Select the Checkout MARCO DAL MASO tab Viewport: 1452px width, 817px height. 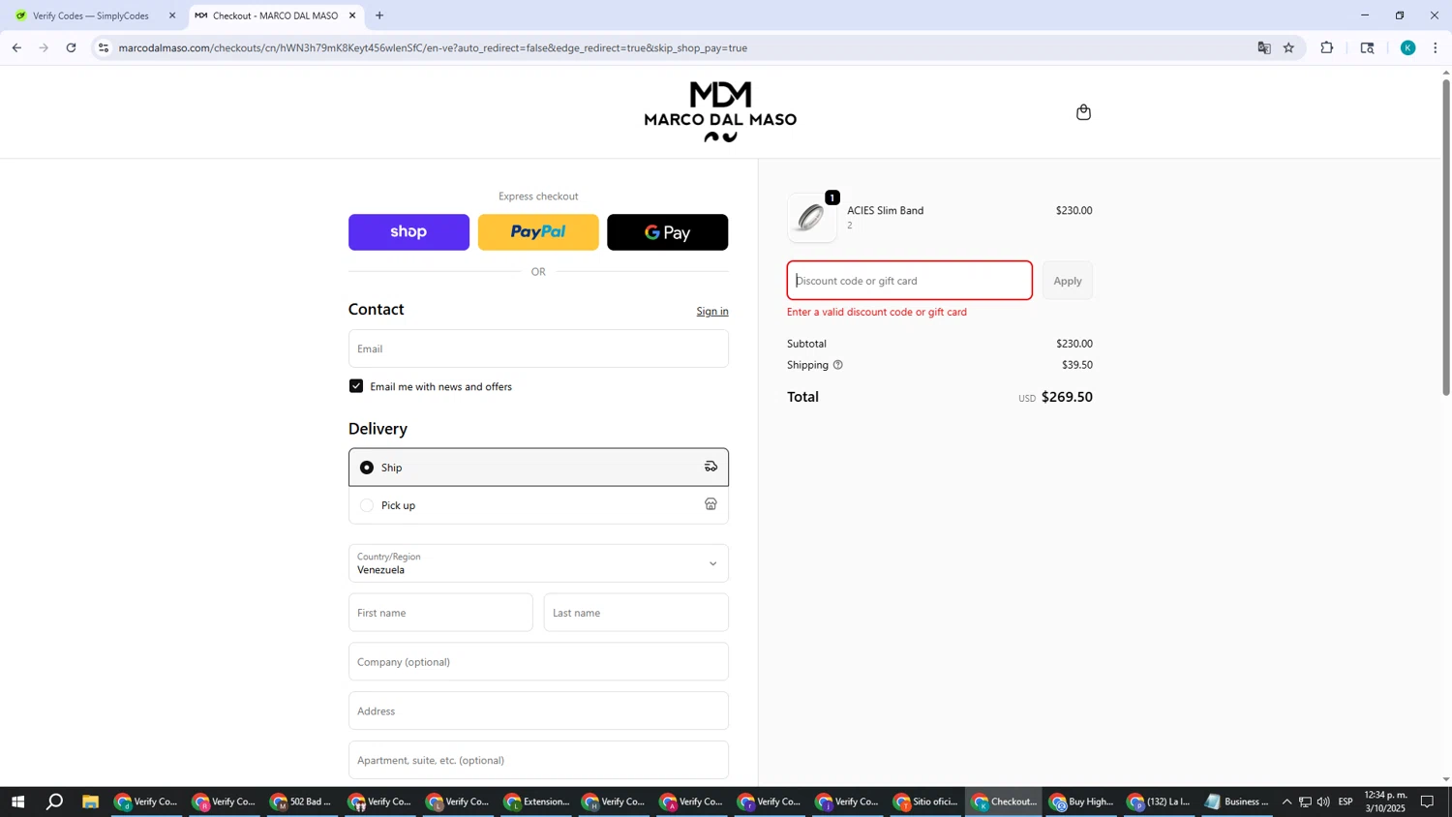pyautogui.click(x=275, y=15)
